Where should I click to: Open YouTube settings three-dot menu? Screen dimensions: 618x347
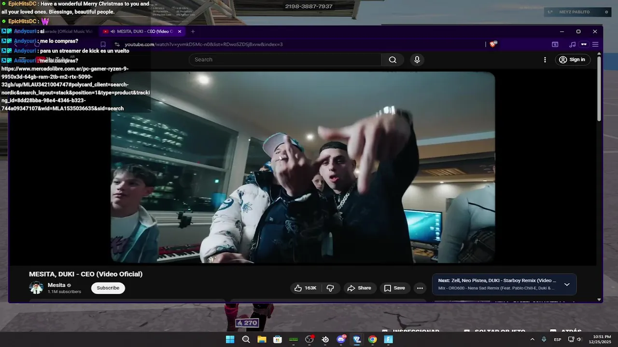[x=545, y=60]
